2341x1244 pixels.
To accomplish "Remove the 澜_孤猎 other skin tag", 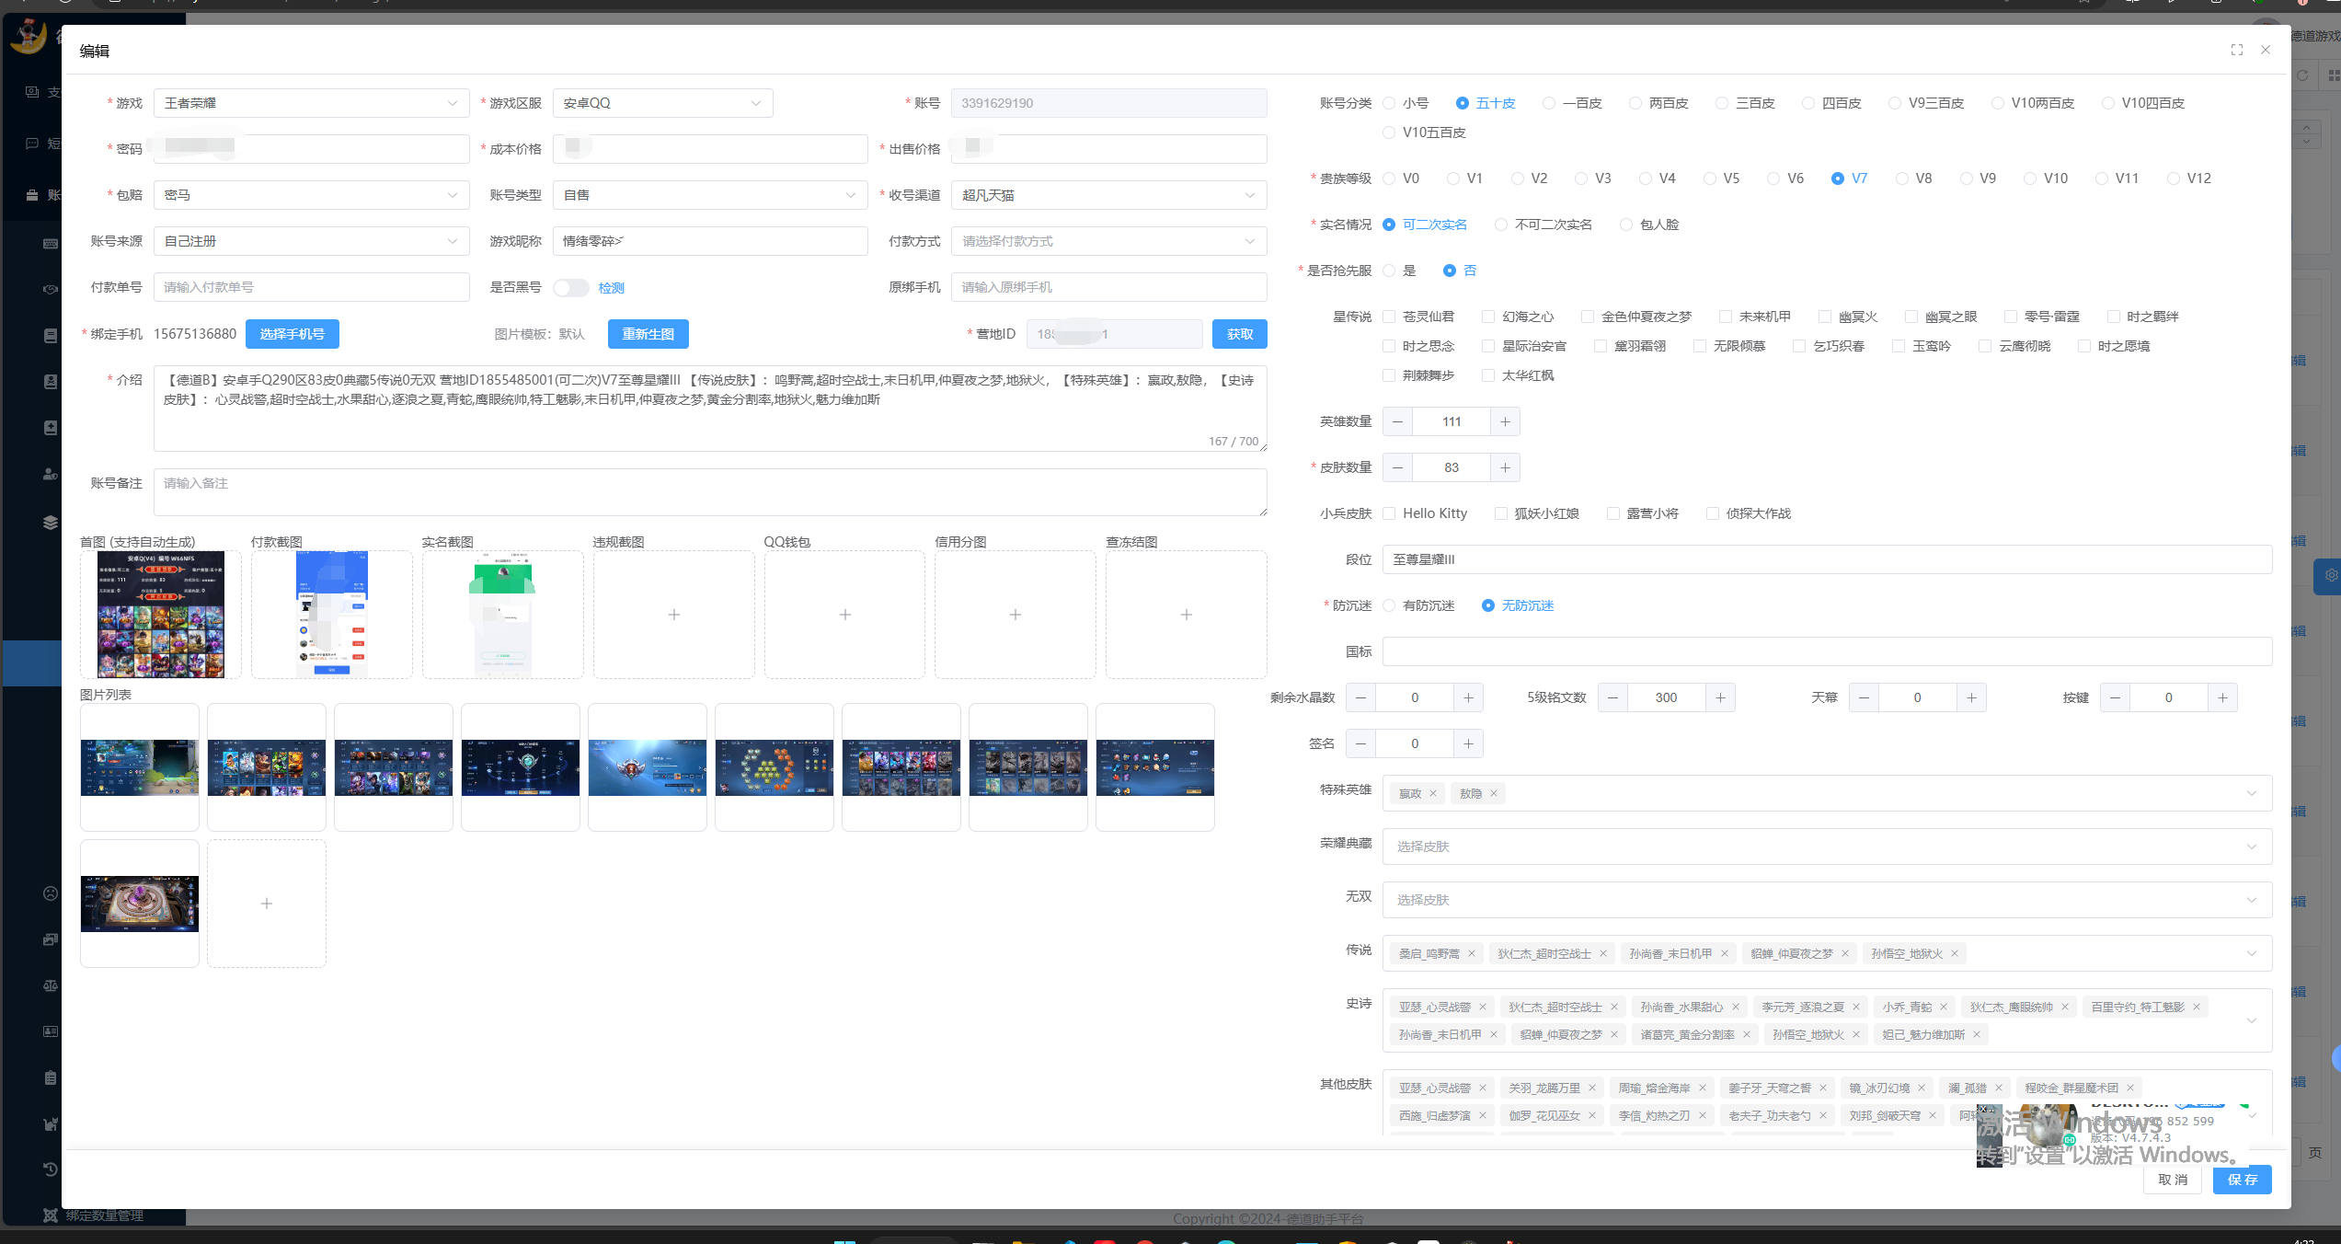I will pos(1999,1088).
